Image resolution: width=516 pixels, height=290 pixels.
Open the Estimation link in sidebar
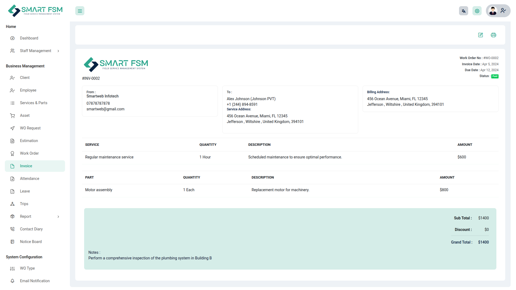point(29,141)
